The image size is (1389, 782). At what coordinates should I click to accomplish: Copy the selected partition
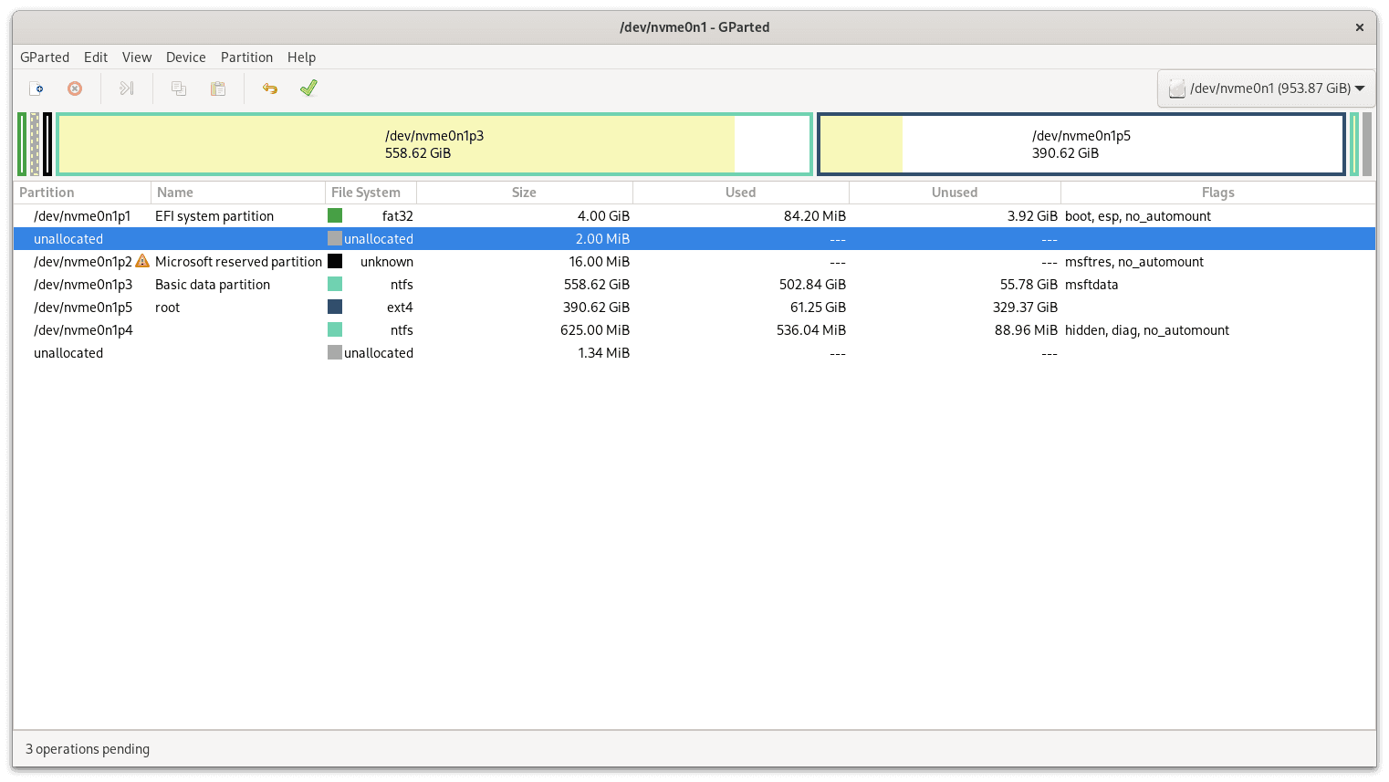coord(178,88)
